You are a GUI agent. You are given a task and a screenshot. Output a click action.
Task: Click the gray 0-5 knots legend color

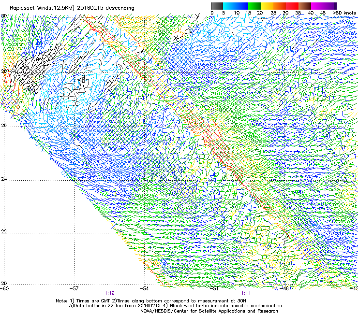pyautogui.click(x=217, y=6)
